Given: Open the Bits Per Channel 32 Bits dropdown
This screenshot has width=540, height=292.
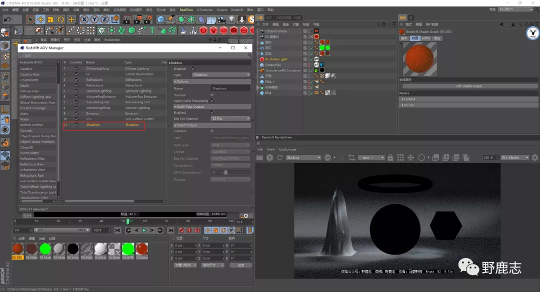Looking at the screenshot, I should pyautogui.click(x=230, y=119).
